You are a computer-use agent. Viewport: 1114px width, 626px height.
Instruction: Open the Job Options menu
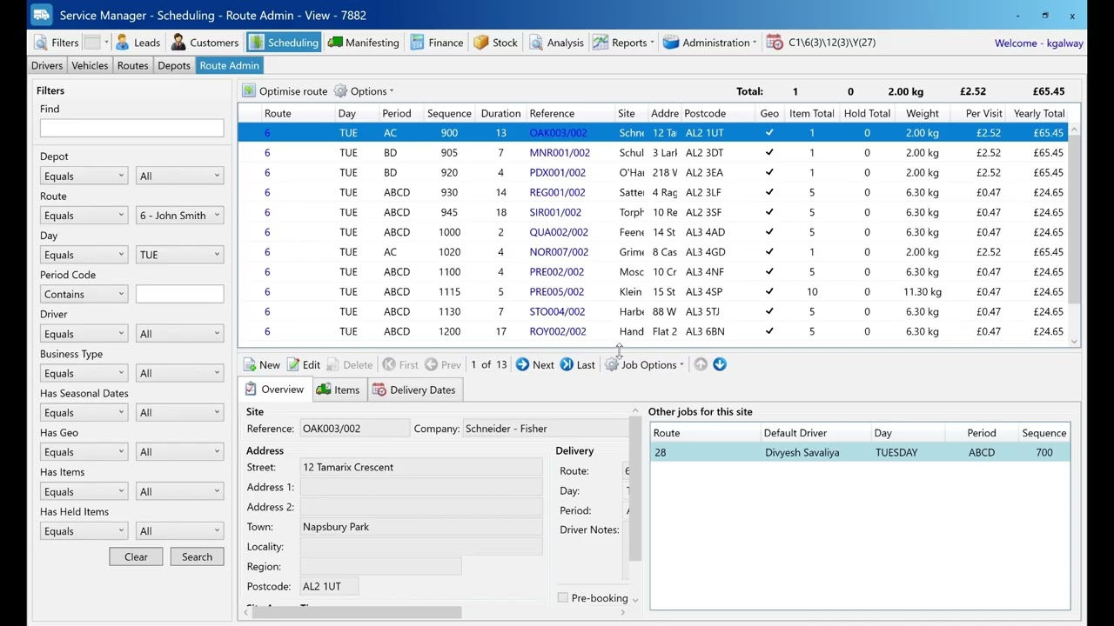(645, 365)
